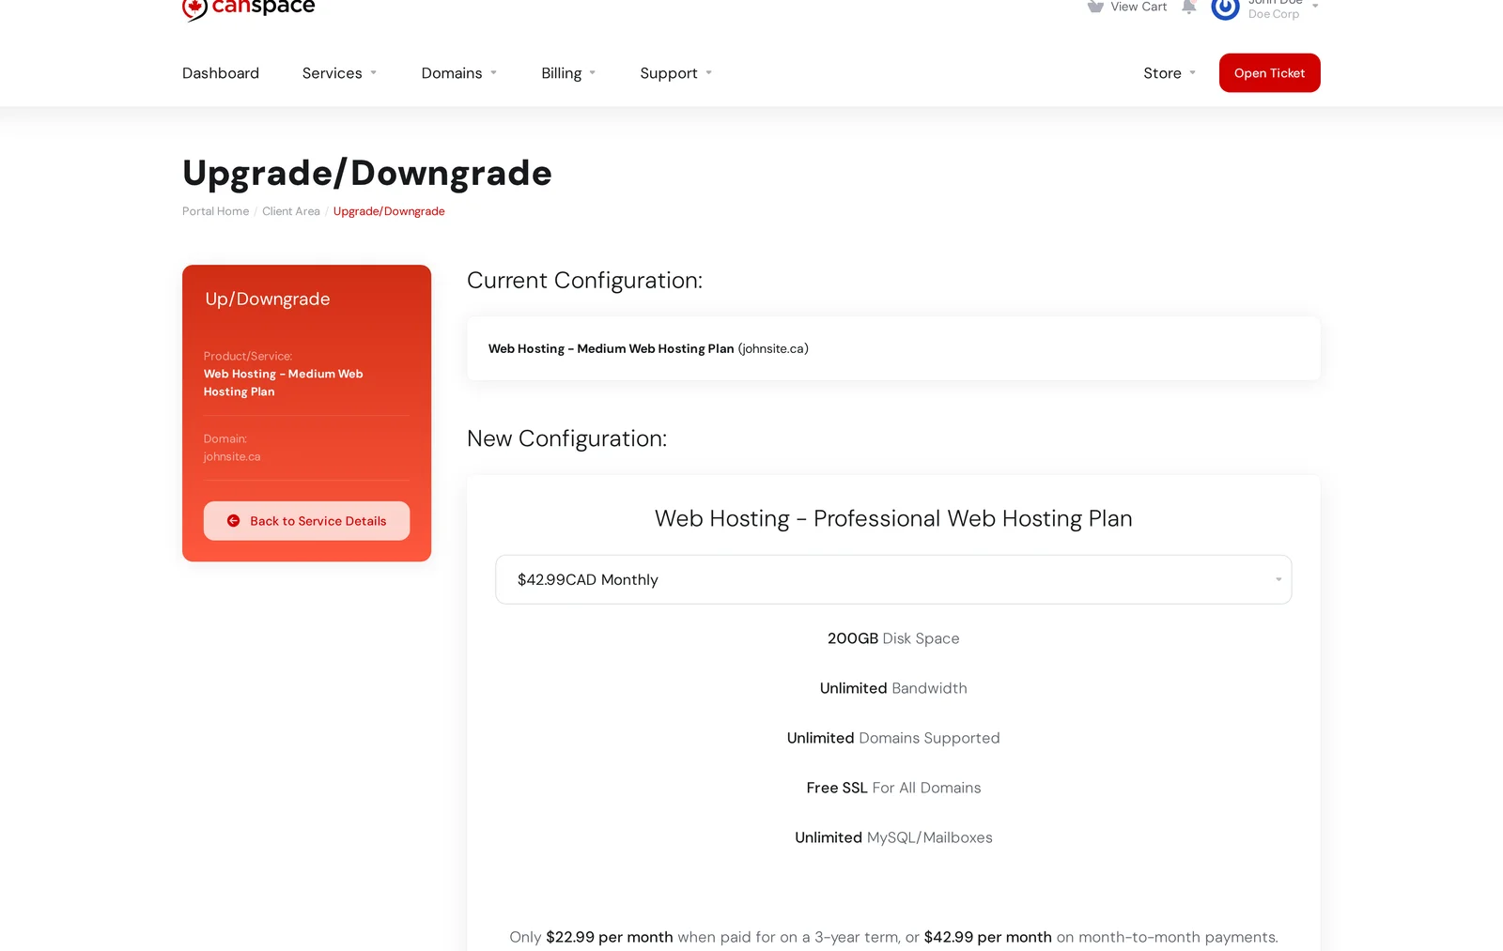This screenshot has height=951, width=1503.
Task: Expand the Store menu
Action: click(x=1170, y=73)
